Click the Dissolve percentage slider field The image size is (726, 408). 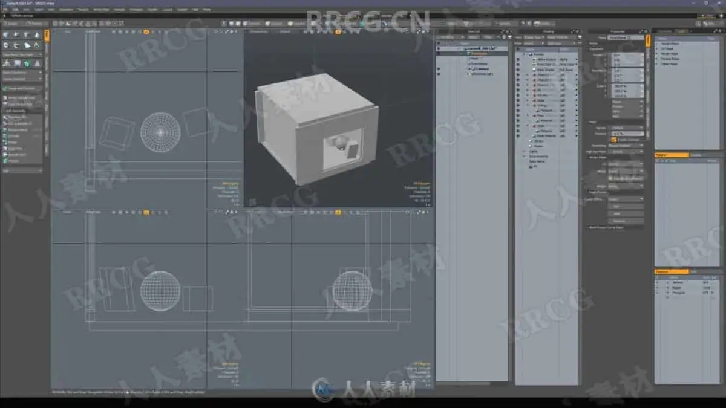[x=627, y=134]
